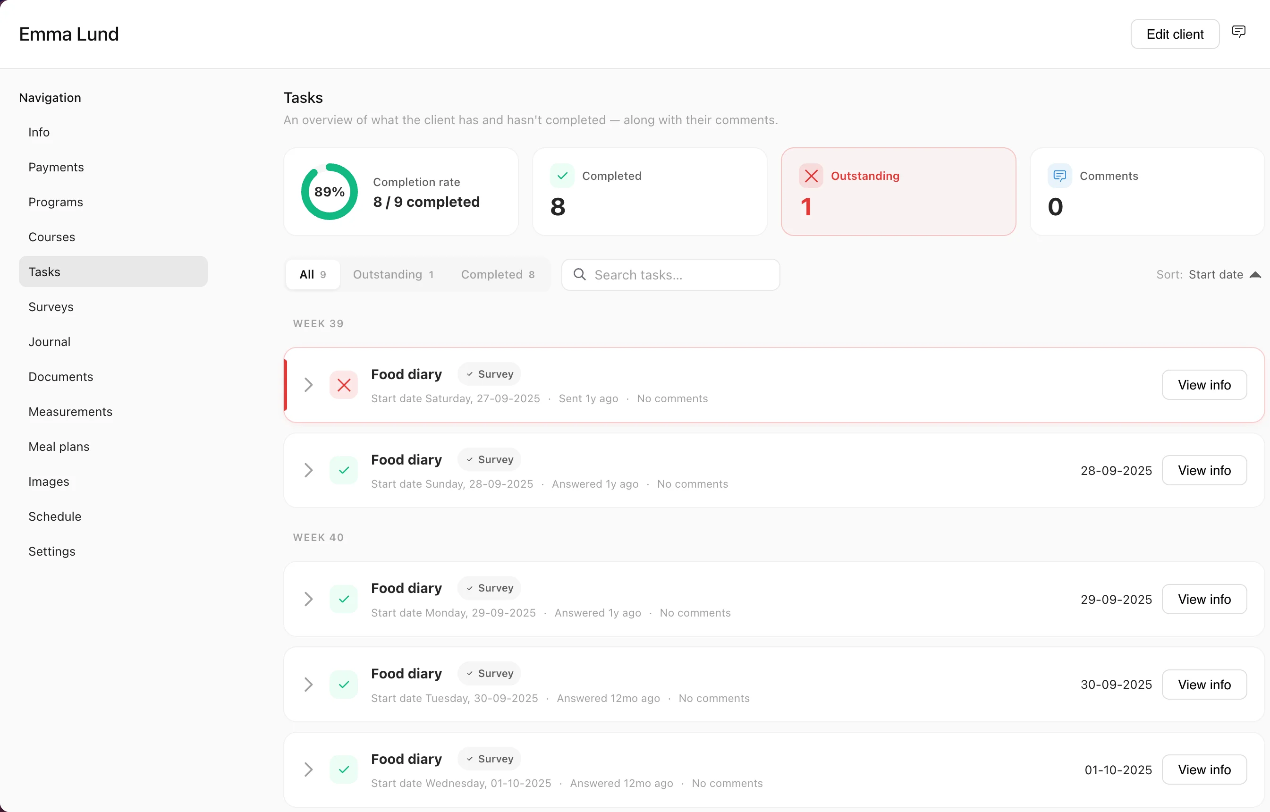1270x812 pixels.
Task: Select Tasks in the navigation
Action: pos(113,271)
